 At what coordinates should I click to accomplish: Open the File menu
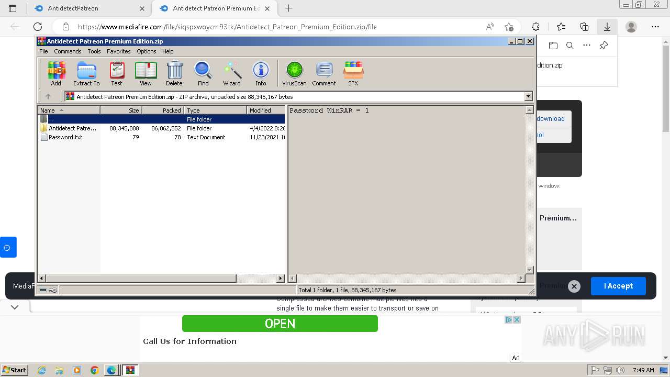pos(43,51)
